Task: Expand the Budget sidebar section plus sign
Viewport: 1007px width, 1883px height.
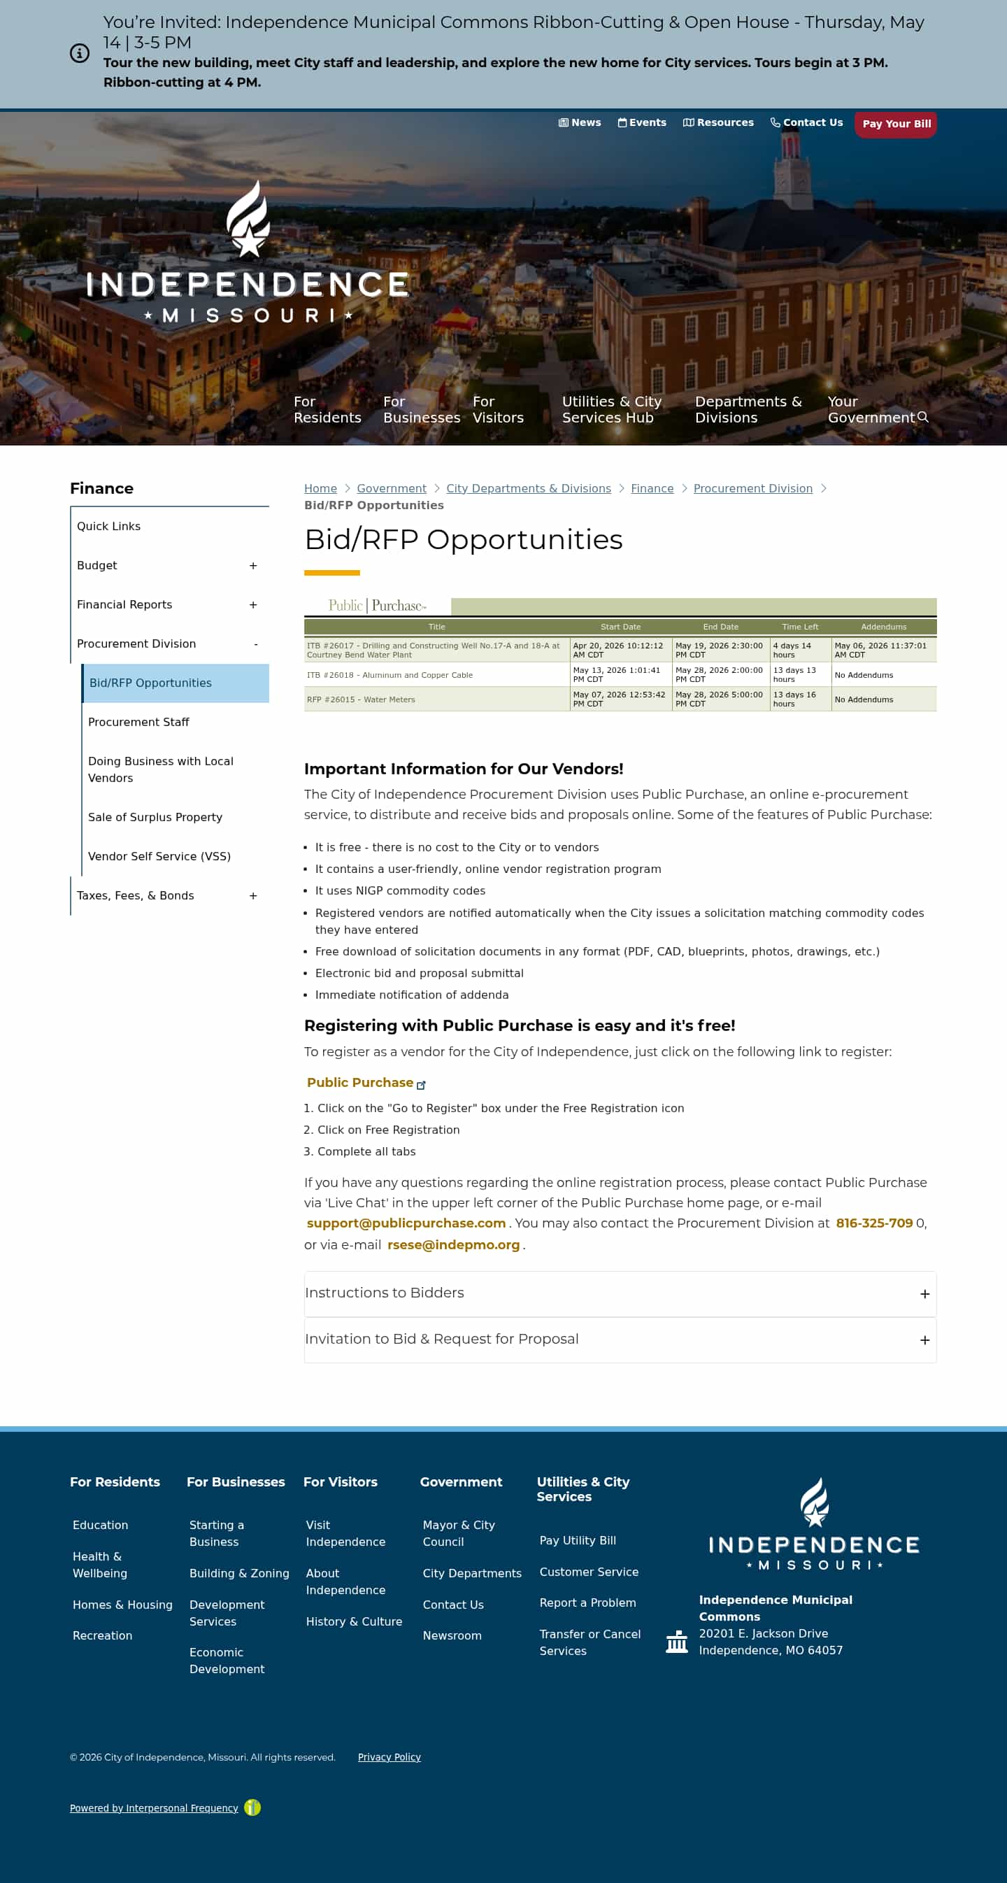Action: (253, 566)
